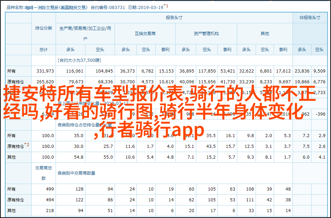Click the 117,850 value cell
The image size is (331, 218).
pyautogui.click(x=207, y=71)
